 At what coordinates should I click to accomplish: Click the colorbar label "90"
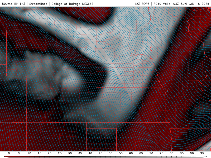(192, 153)
